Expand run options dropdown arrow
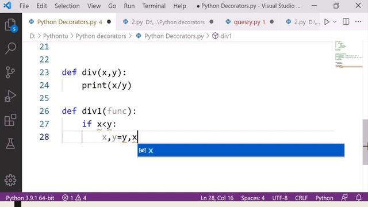The height and width of the screenshot is (207, 368). pyautogui.click(x=335, y=22)
